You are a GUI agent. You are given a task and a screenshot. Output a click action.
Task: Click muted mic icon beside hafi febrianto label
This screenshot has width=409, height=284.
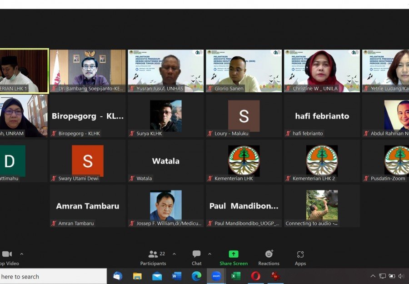[x=288, y=134]
